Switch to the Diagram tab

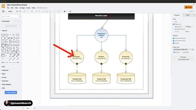tap(177, 15)
